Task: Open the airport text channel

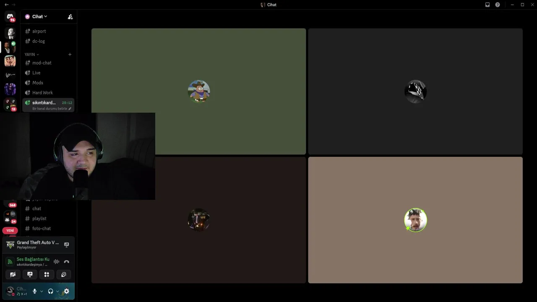Action: coord(48,31)
